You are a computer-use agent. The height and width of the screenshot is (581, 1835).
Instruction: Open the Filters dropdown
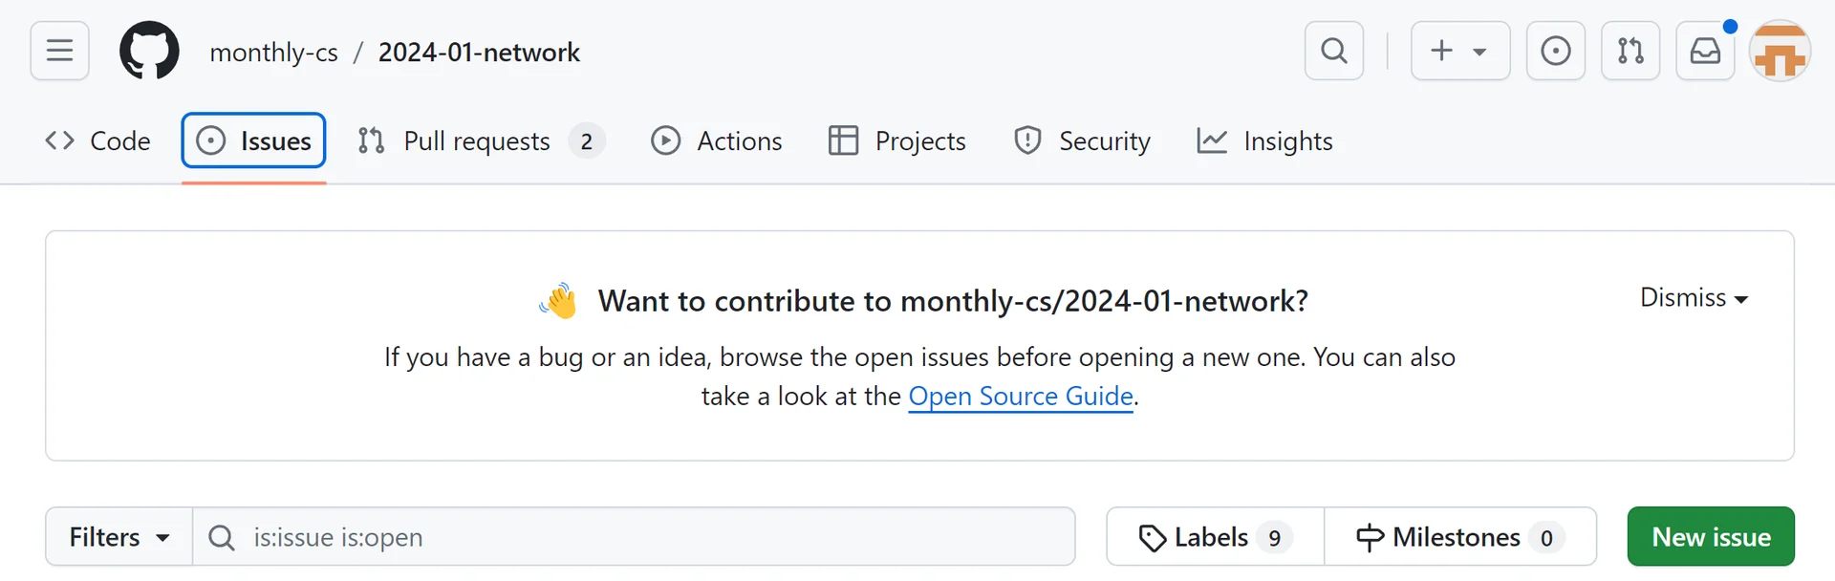[x=119, y=538]
